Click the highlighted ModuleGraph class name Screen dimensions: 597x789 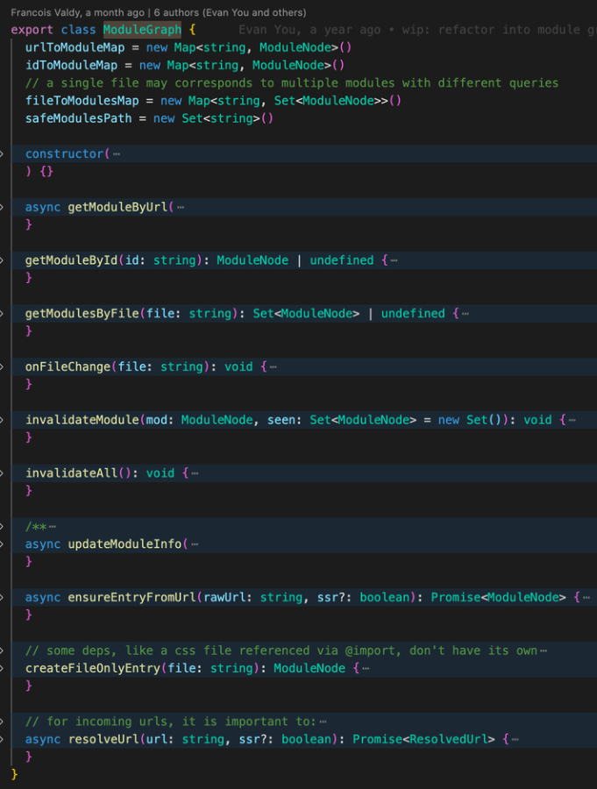142,30
